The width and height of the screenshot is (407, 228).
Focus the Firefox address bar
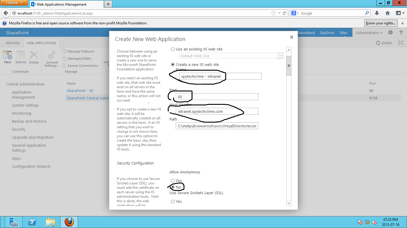[143, 13]
